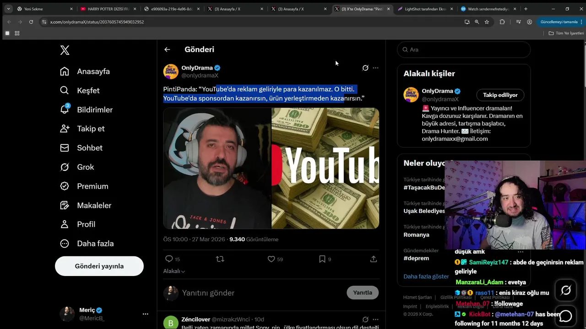586x329 pixels.
Task: Open Uşak Belediyesi trending topic
Action: pos(424,211)
